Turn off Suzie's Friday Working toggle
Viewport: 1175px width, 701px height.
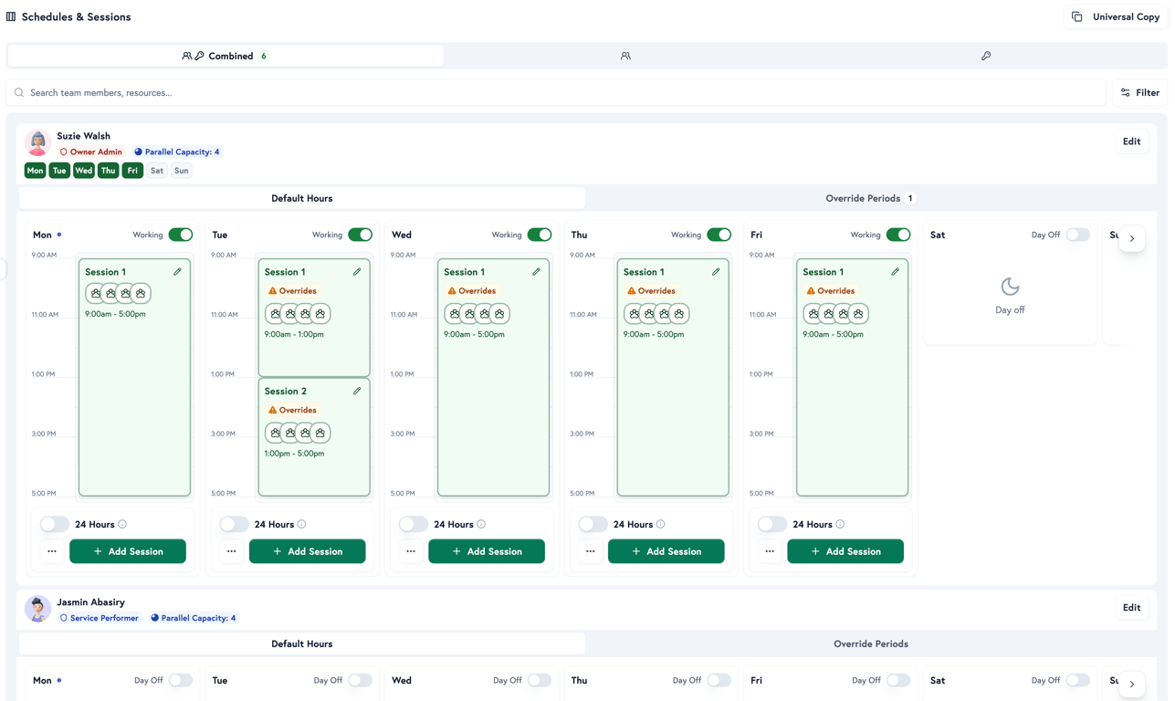(898, 235)
